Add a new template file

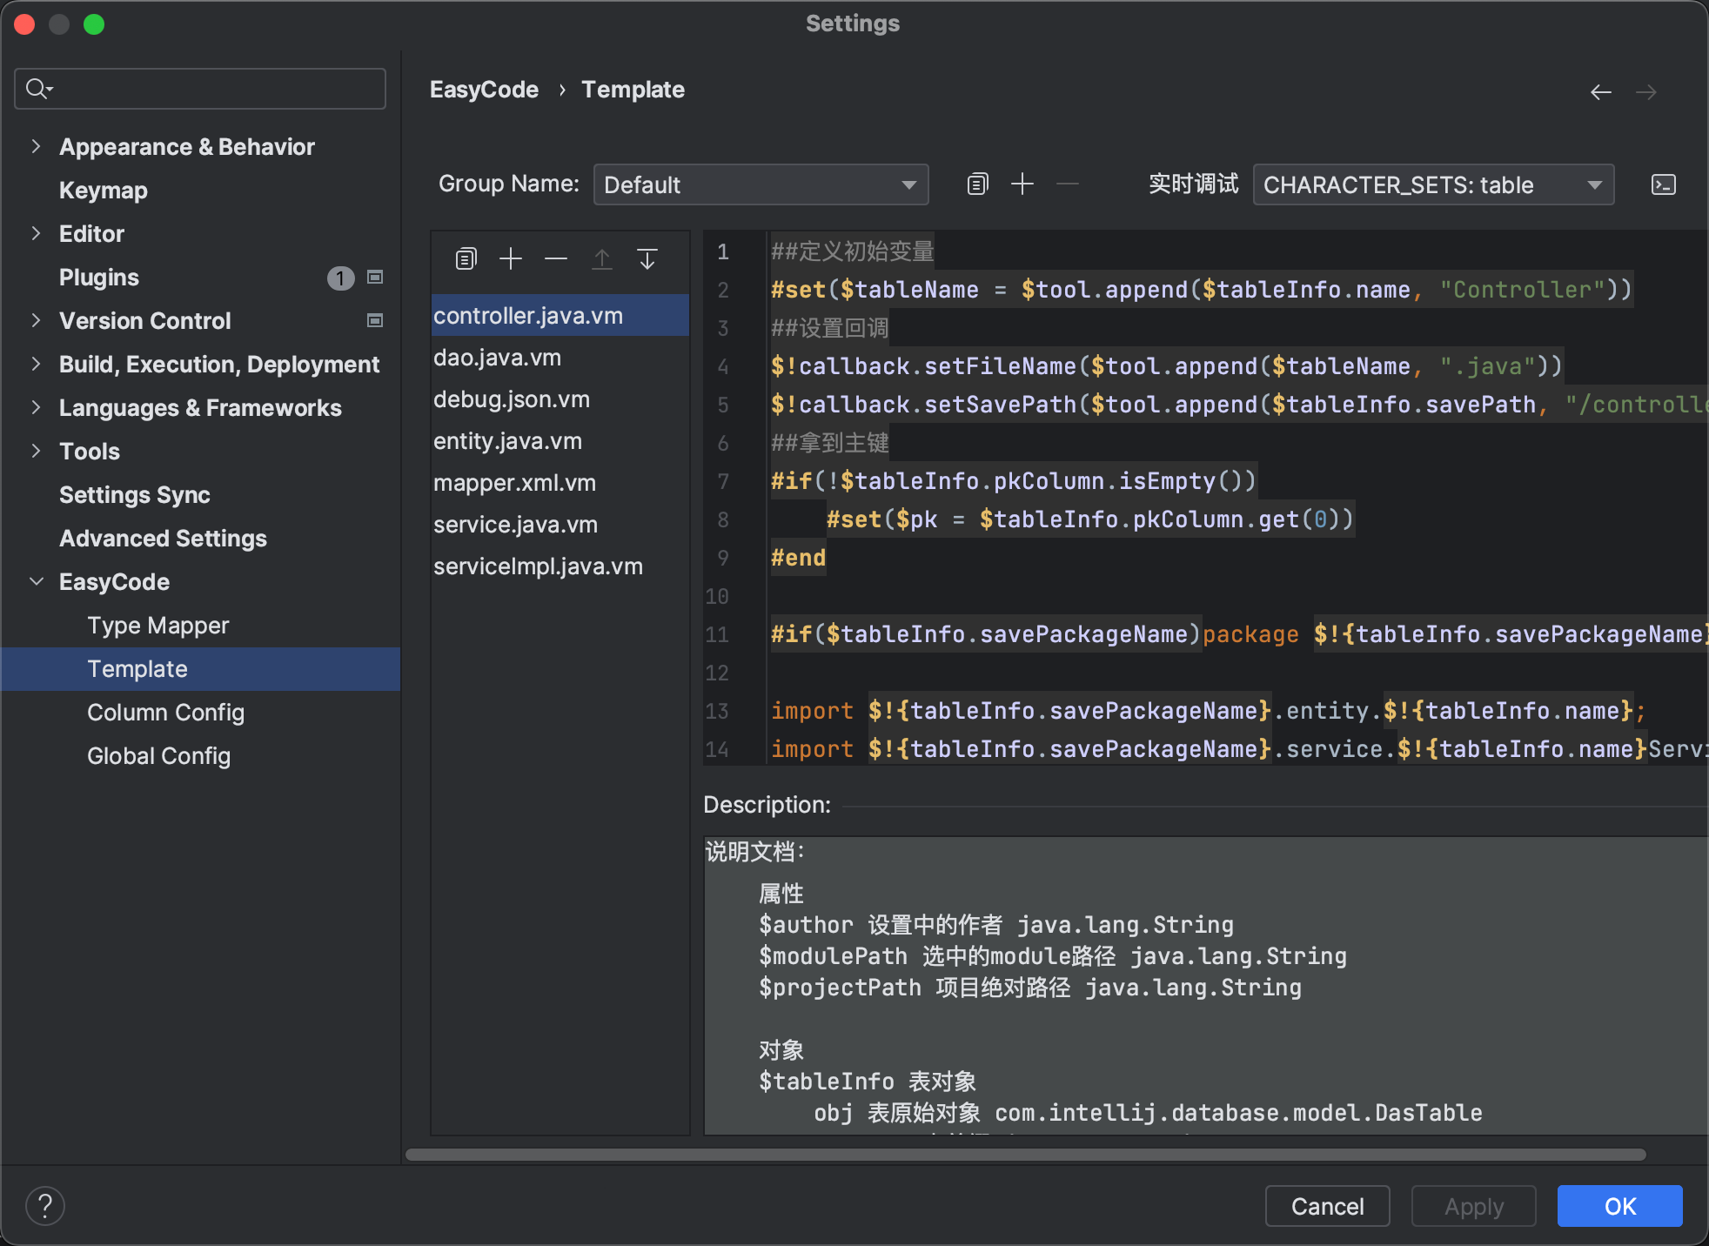[x=511, y=258]
